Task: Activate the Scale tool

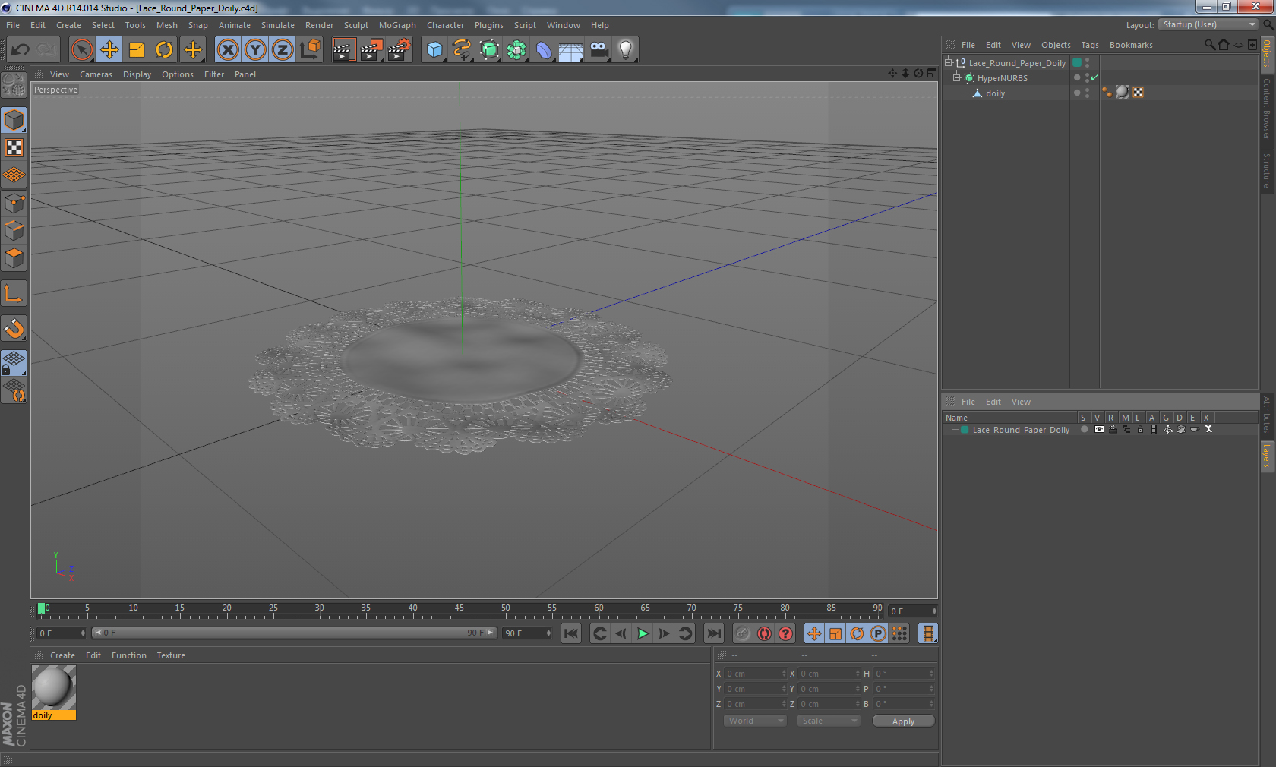Action: [x=137, y=50]
